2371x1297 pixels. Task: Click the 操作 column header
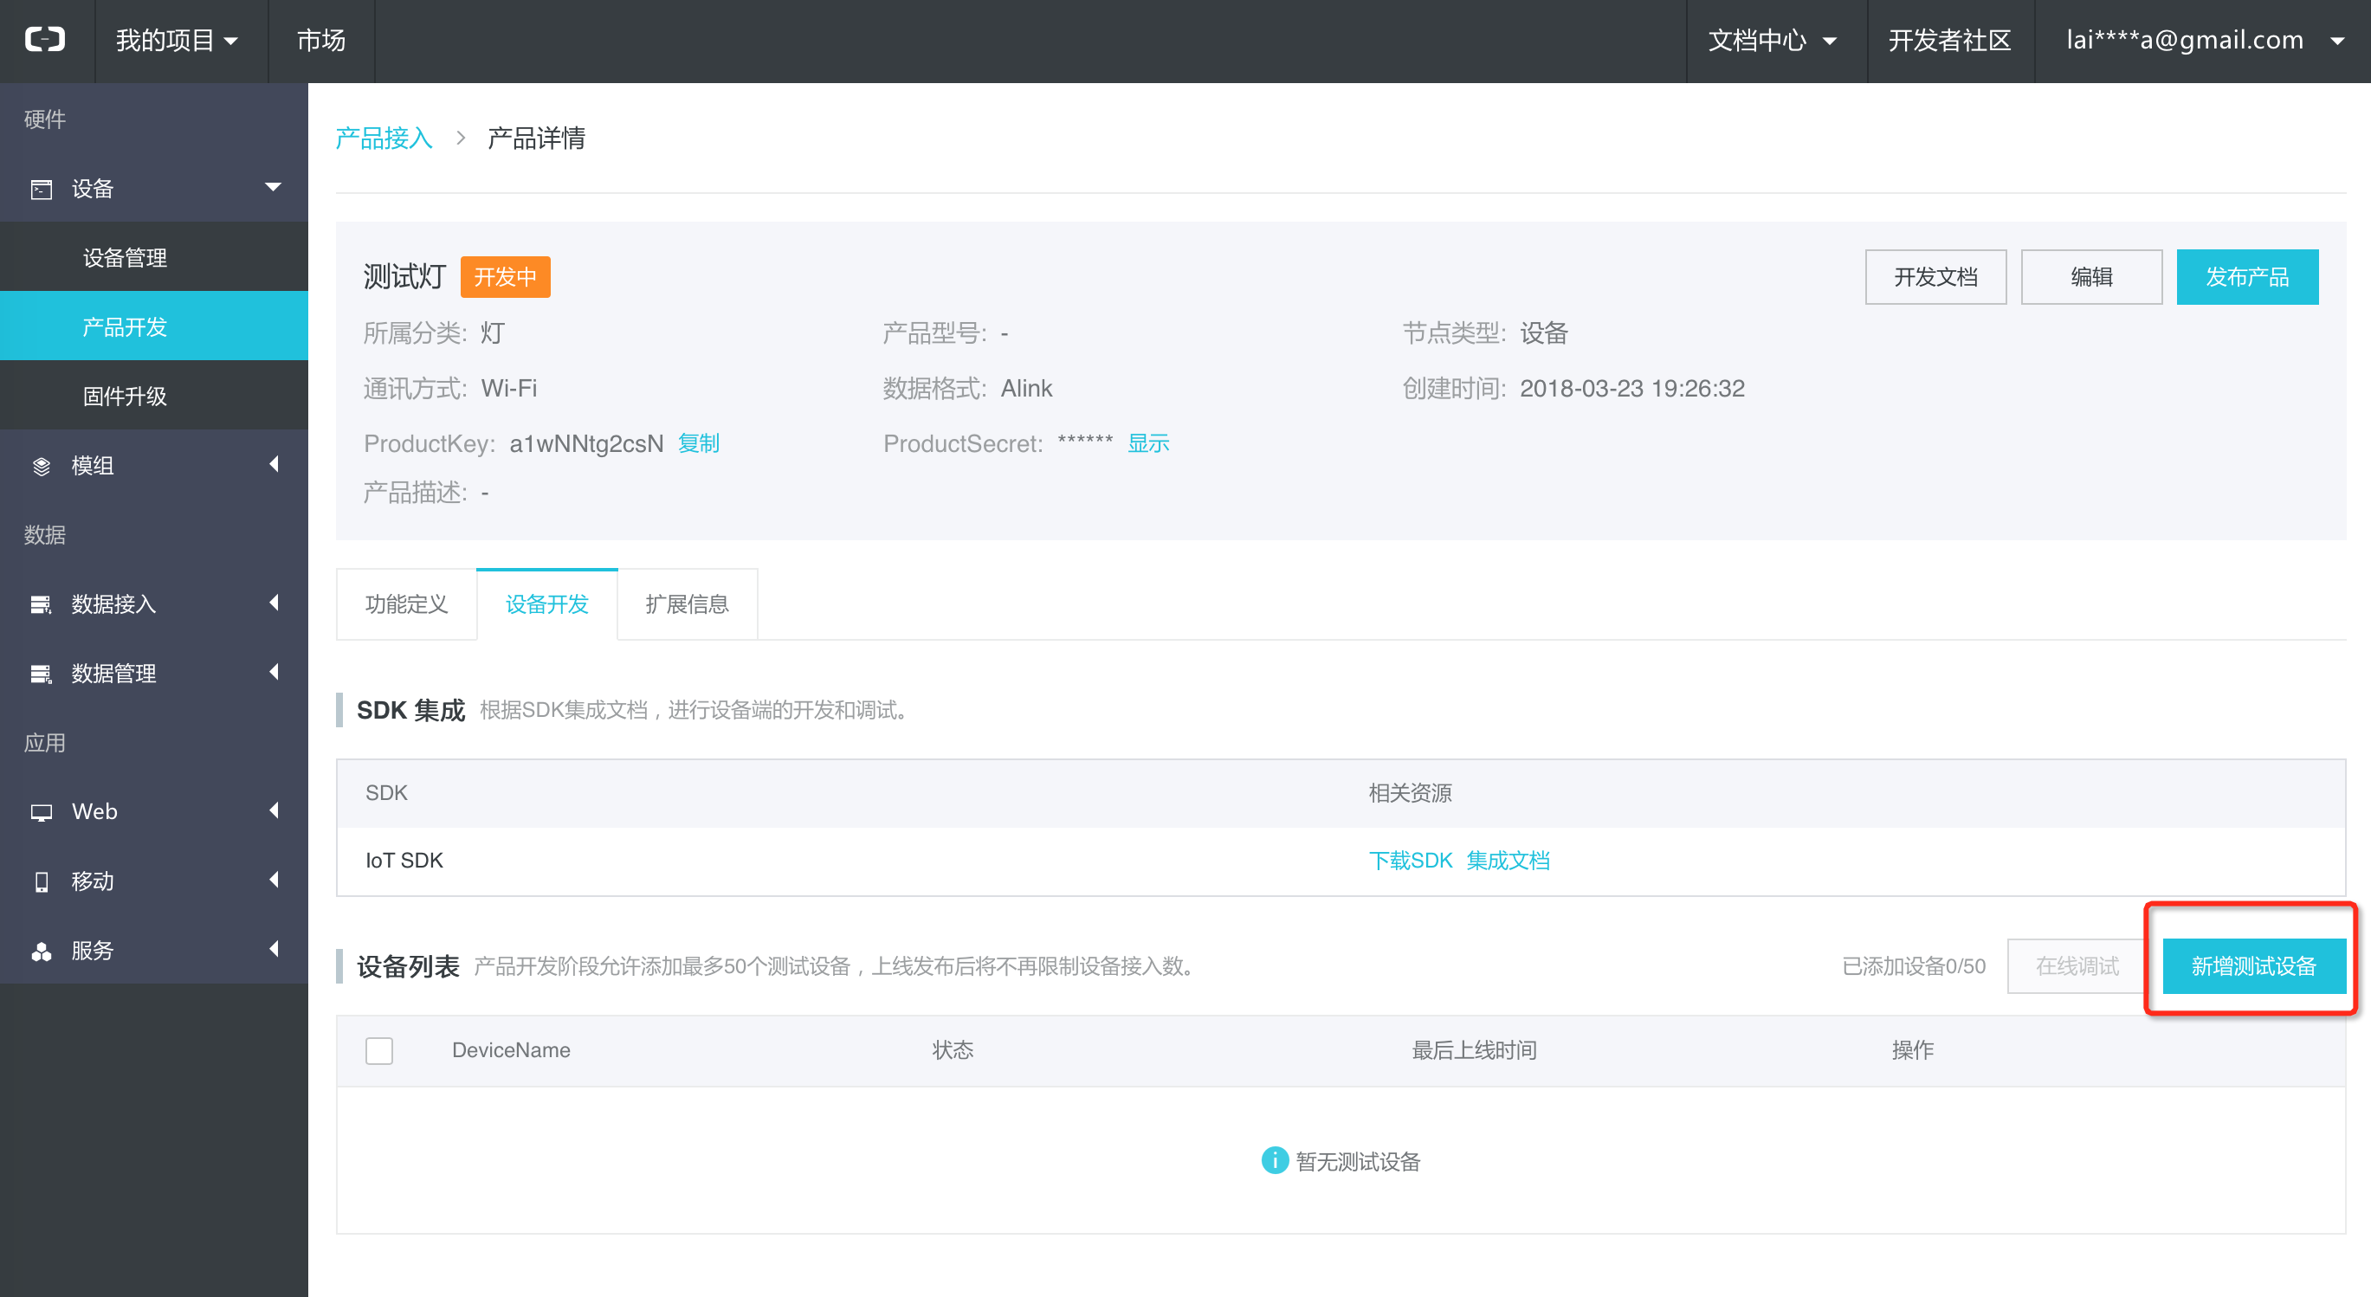[1913, 1050]
